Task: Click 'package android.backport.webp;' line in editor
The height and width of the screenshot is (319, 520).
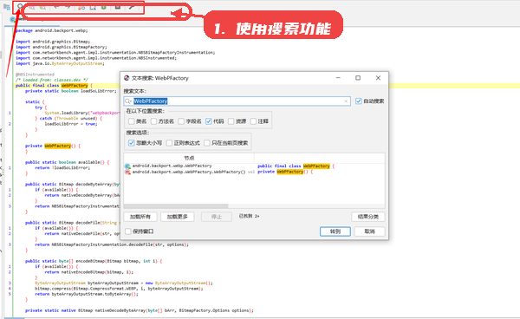Action: point(52,30)
